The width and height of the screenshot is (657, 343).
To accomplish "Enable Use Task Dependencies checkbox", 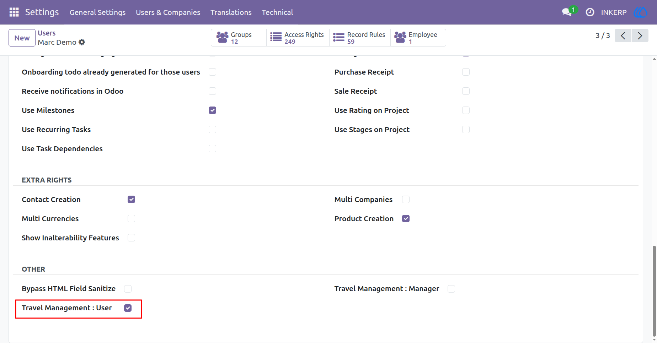I will 212,149.
